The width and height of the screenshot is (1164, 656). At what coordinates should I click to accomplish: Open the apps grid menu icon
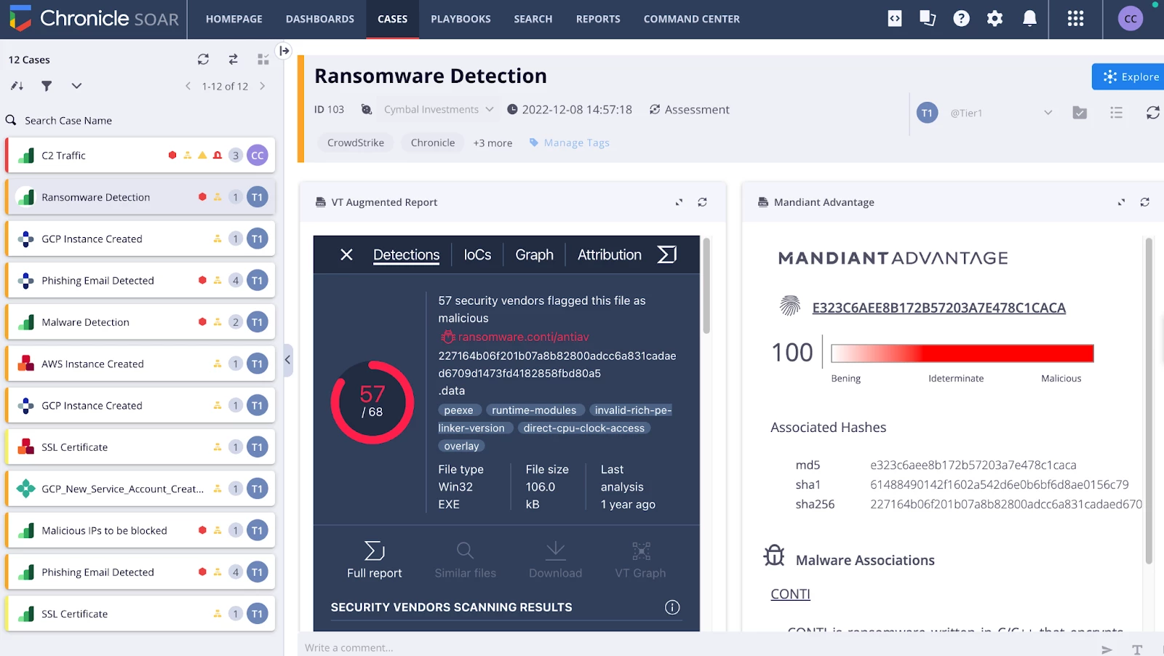1075,19
